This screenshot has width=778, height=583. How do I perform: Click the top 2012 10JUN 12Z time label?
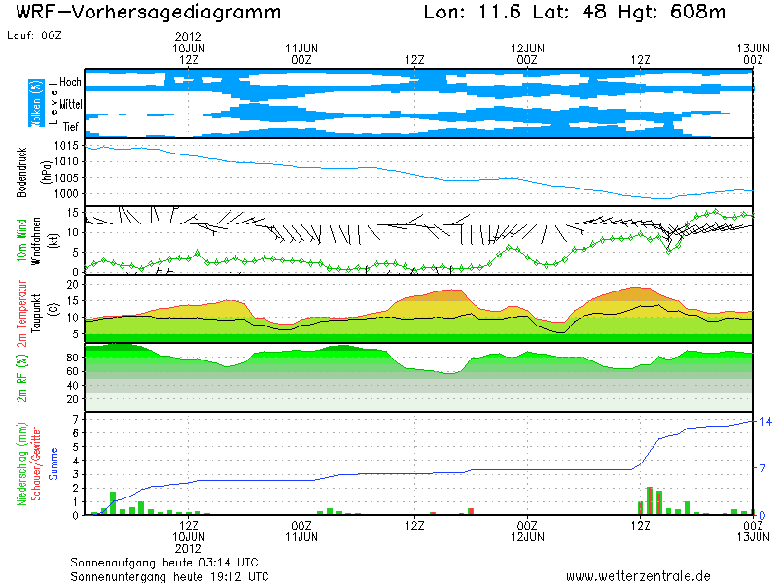pos(189,48)
